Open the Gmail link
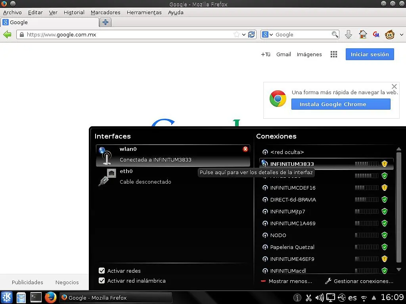Image resolution: width=406 pixels, height=304 pixels. [283, 54]
